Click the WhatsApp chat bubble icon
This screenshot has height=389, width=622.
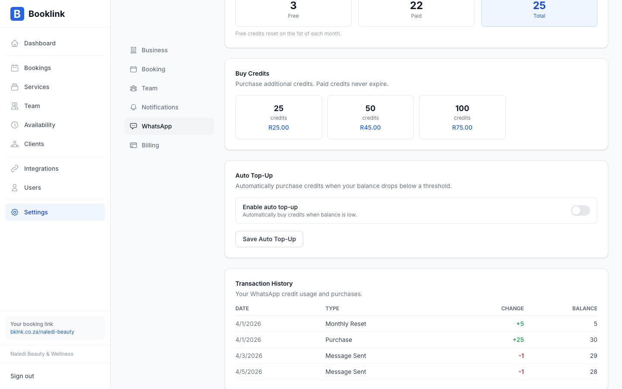point(133,126)
